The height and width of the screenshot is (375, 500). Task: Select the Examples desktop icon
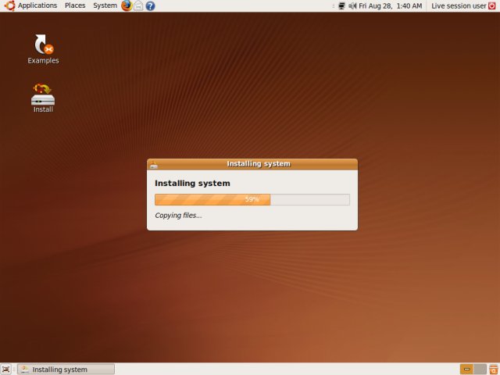coord(43,49)
